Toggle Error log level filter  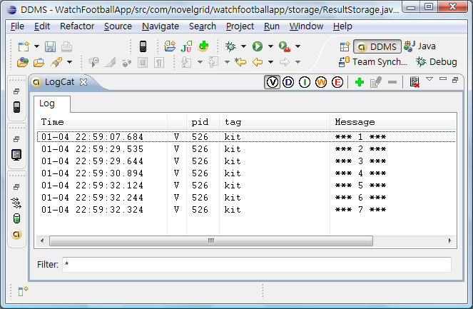pos(337,83)
